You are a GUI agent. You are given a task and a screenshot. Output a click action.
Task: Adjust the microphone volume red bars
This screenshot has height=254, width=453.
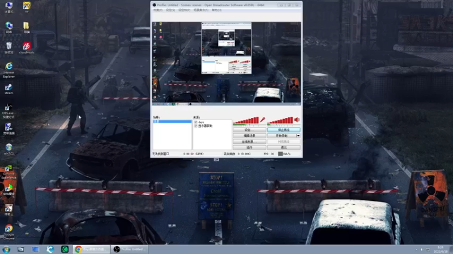coord(246,120)
